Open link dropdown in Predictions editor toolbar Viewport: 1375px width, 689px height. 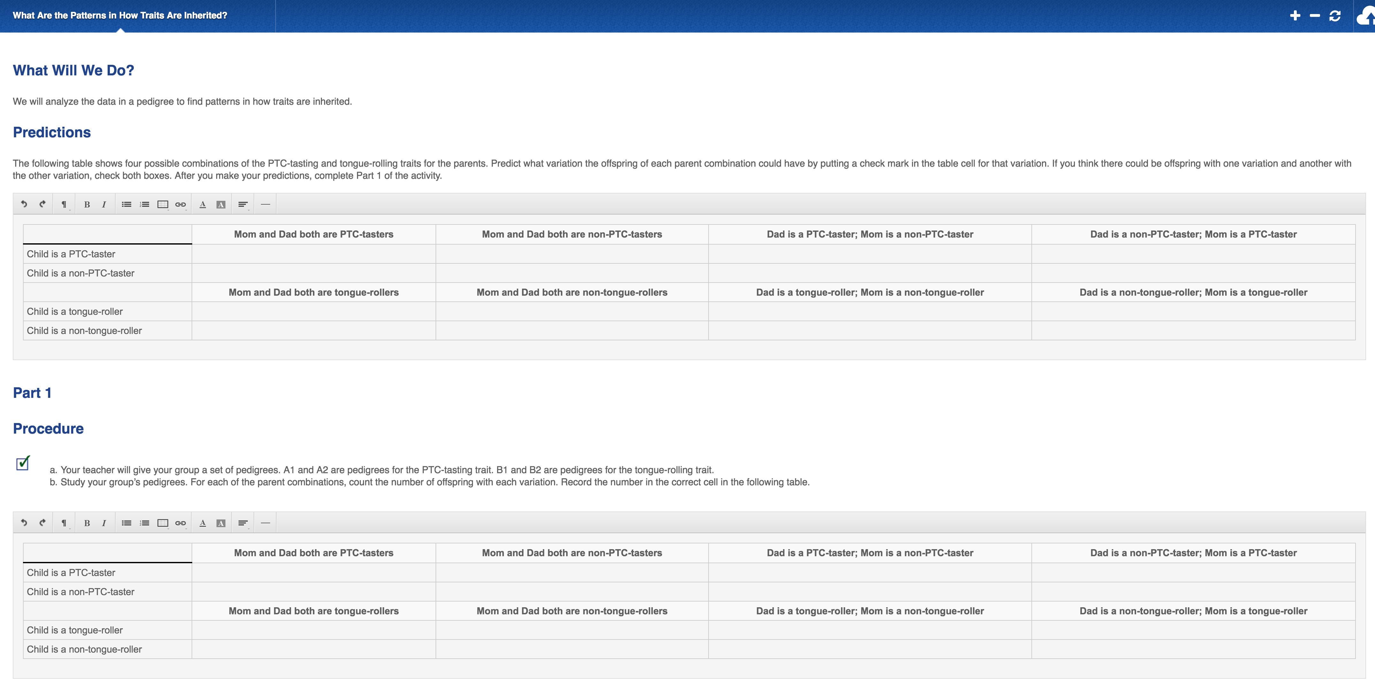click(180, 204)
